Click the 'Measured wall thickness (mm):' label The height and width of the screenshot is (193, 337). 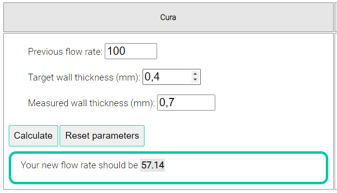[x=91, y=103]
